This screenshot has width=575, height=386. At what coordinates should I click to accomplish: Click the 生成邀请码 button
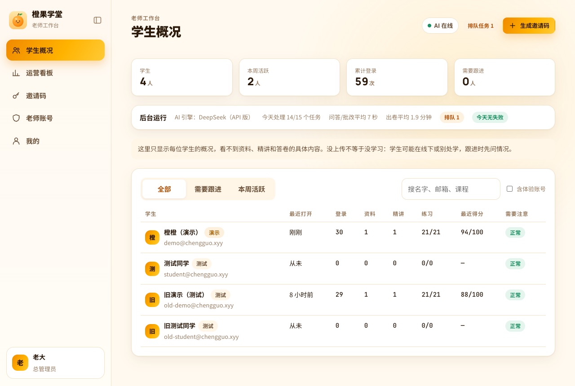[x=529, y=26]
